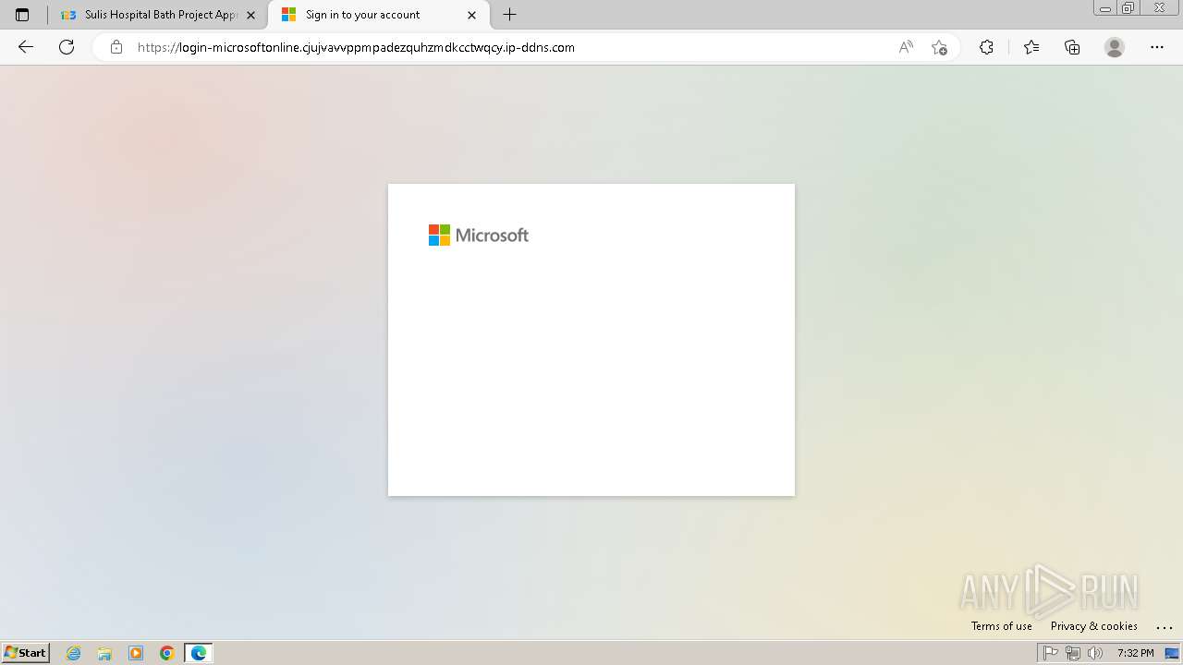The height and width of the screenshot is (665, 1183).
Task: Open File Explorer from taskbar
Action: pos(104,653)
